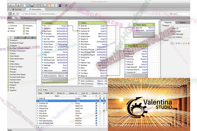Toggle U checkbox for Ship Name field

(100, 113)
